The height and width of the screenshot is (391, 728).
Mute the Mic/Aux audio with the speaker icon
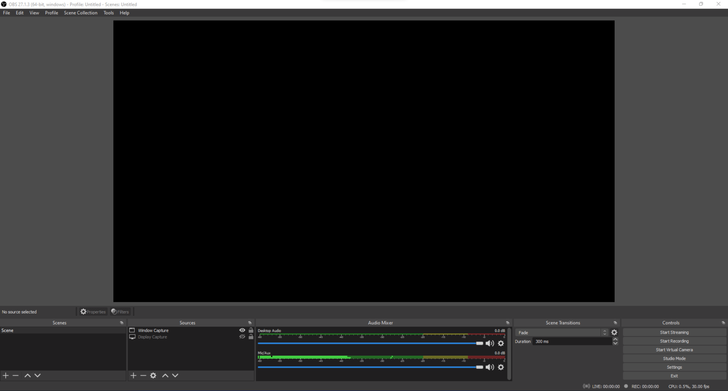490,367
